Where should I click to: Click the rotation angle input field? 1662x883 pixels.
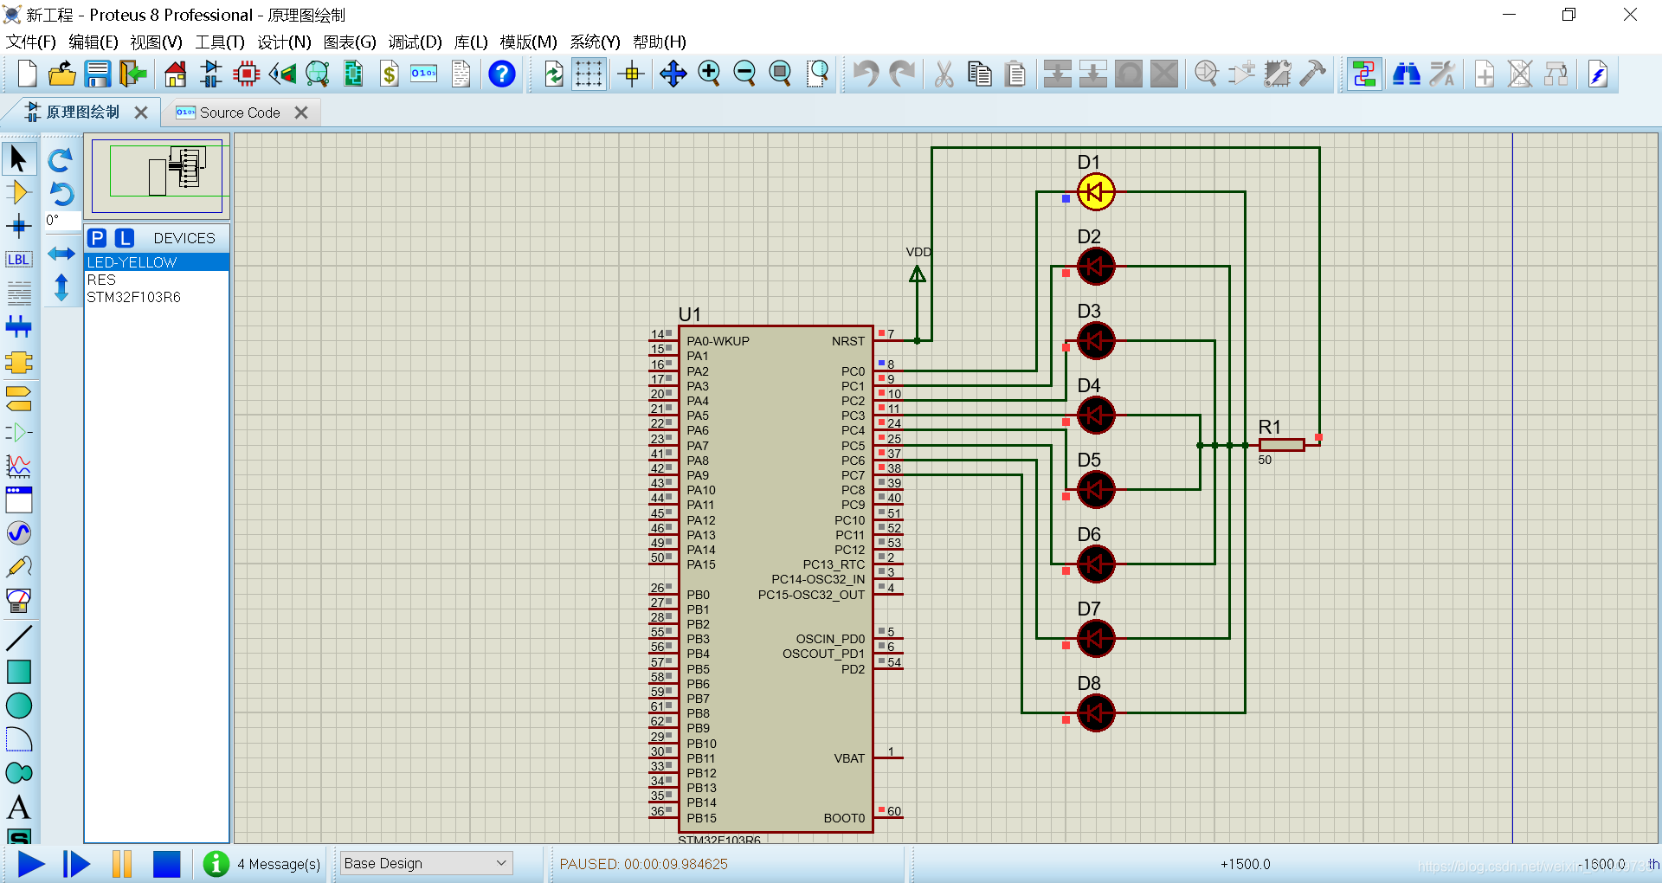(x=62, y=221)
